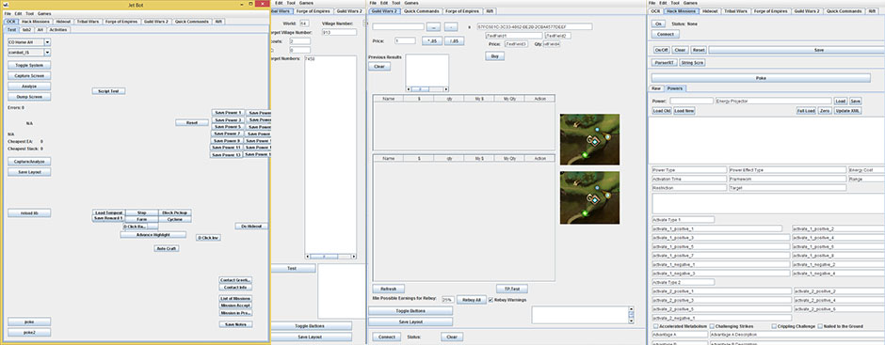Click the Save Notes button
885x345 pixels.
(235, 324)
